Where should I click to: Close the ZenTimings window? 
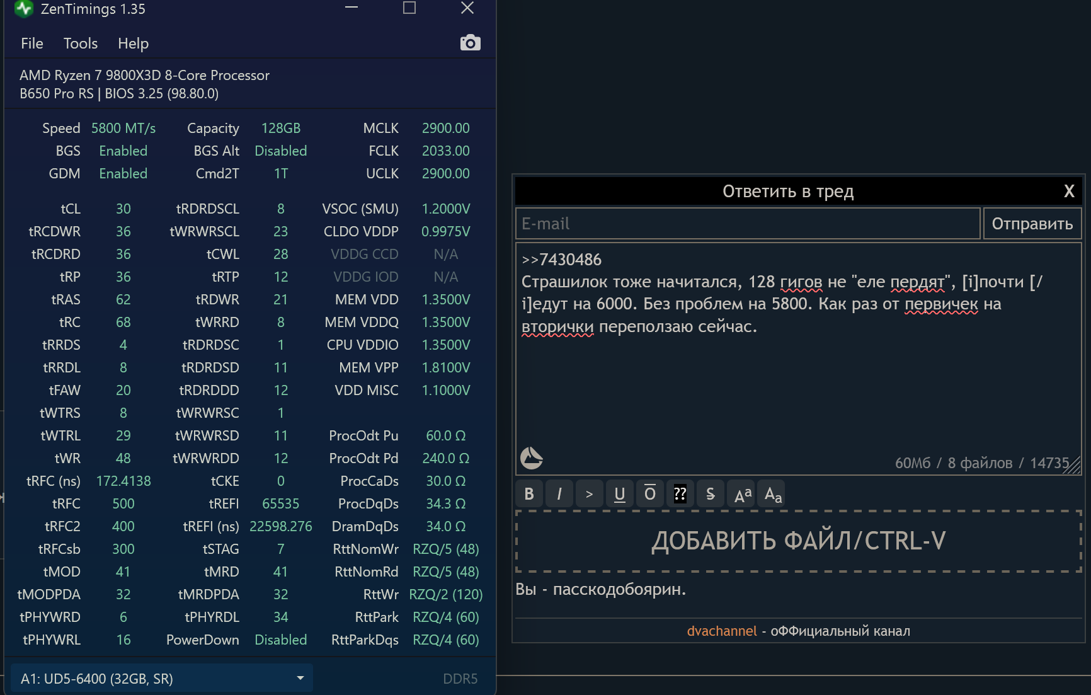click(467, 8)
